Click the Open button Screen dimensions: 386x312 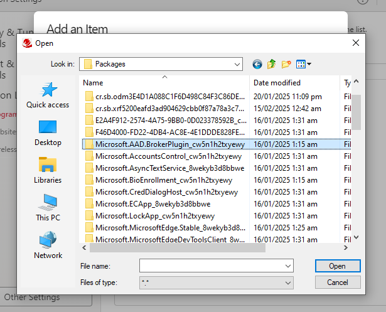coord(338,266)
